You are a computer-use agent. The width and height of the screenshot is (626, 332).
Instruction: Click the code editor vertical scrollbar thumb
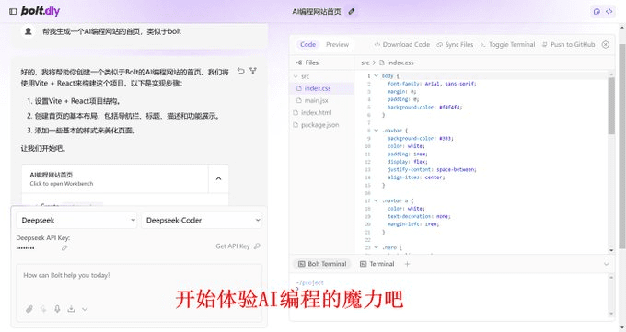point(611,106)
